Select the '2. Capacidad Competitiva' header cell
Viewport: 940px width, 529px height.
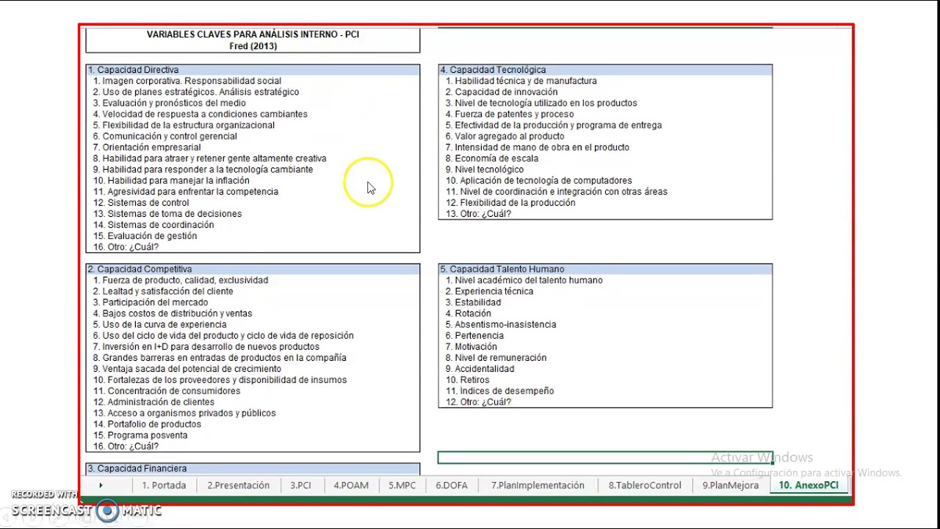click(253, 269)
